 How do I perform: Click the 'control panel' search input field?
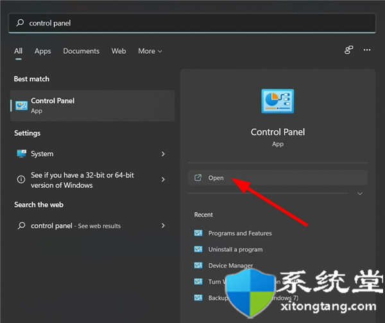tap(192, 23)
